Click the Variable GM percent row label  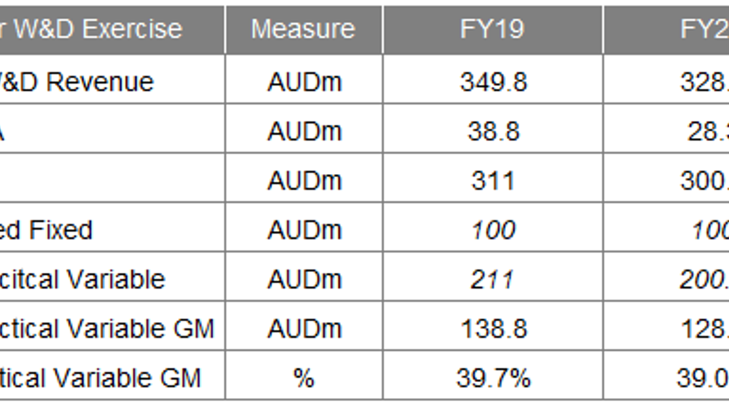(x=112, y=377)
